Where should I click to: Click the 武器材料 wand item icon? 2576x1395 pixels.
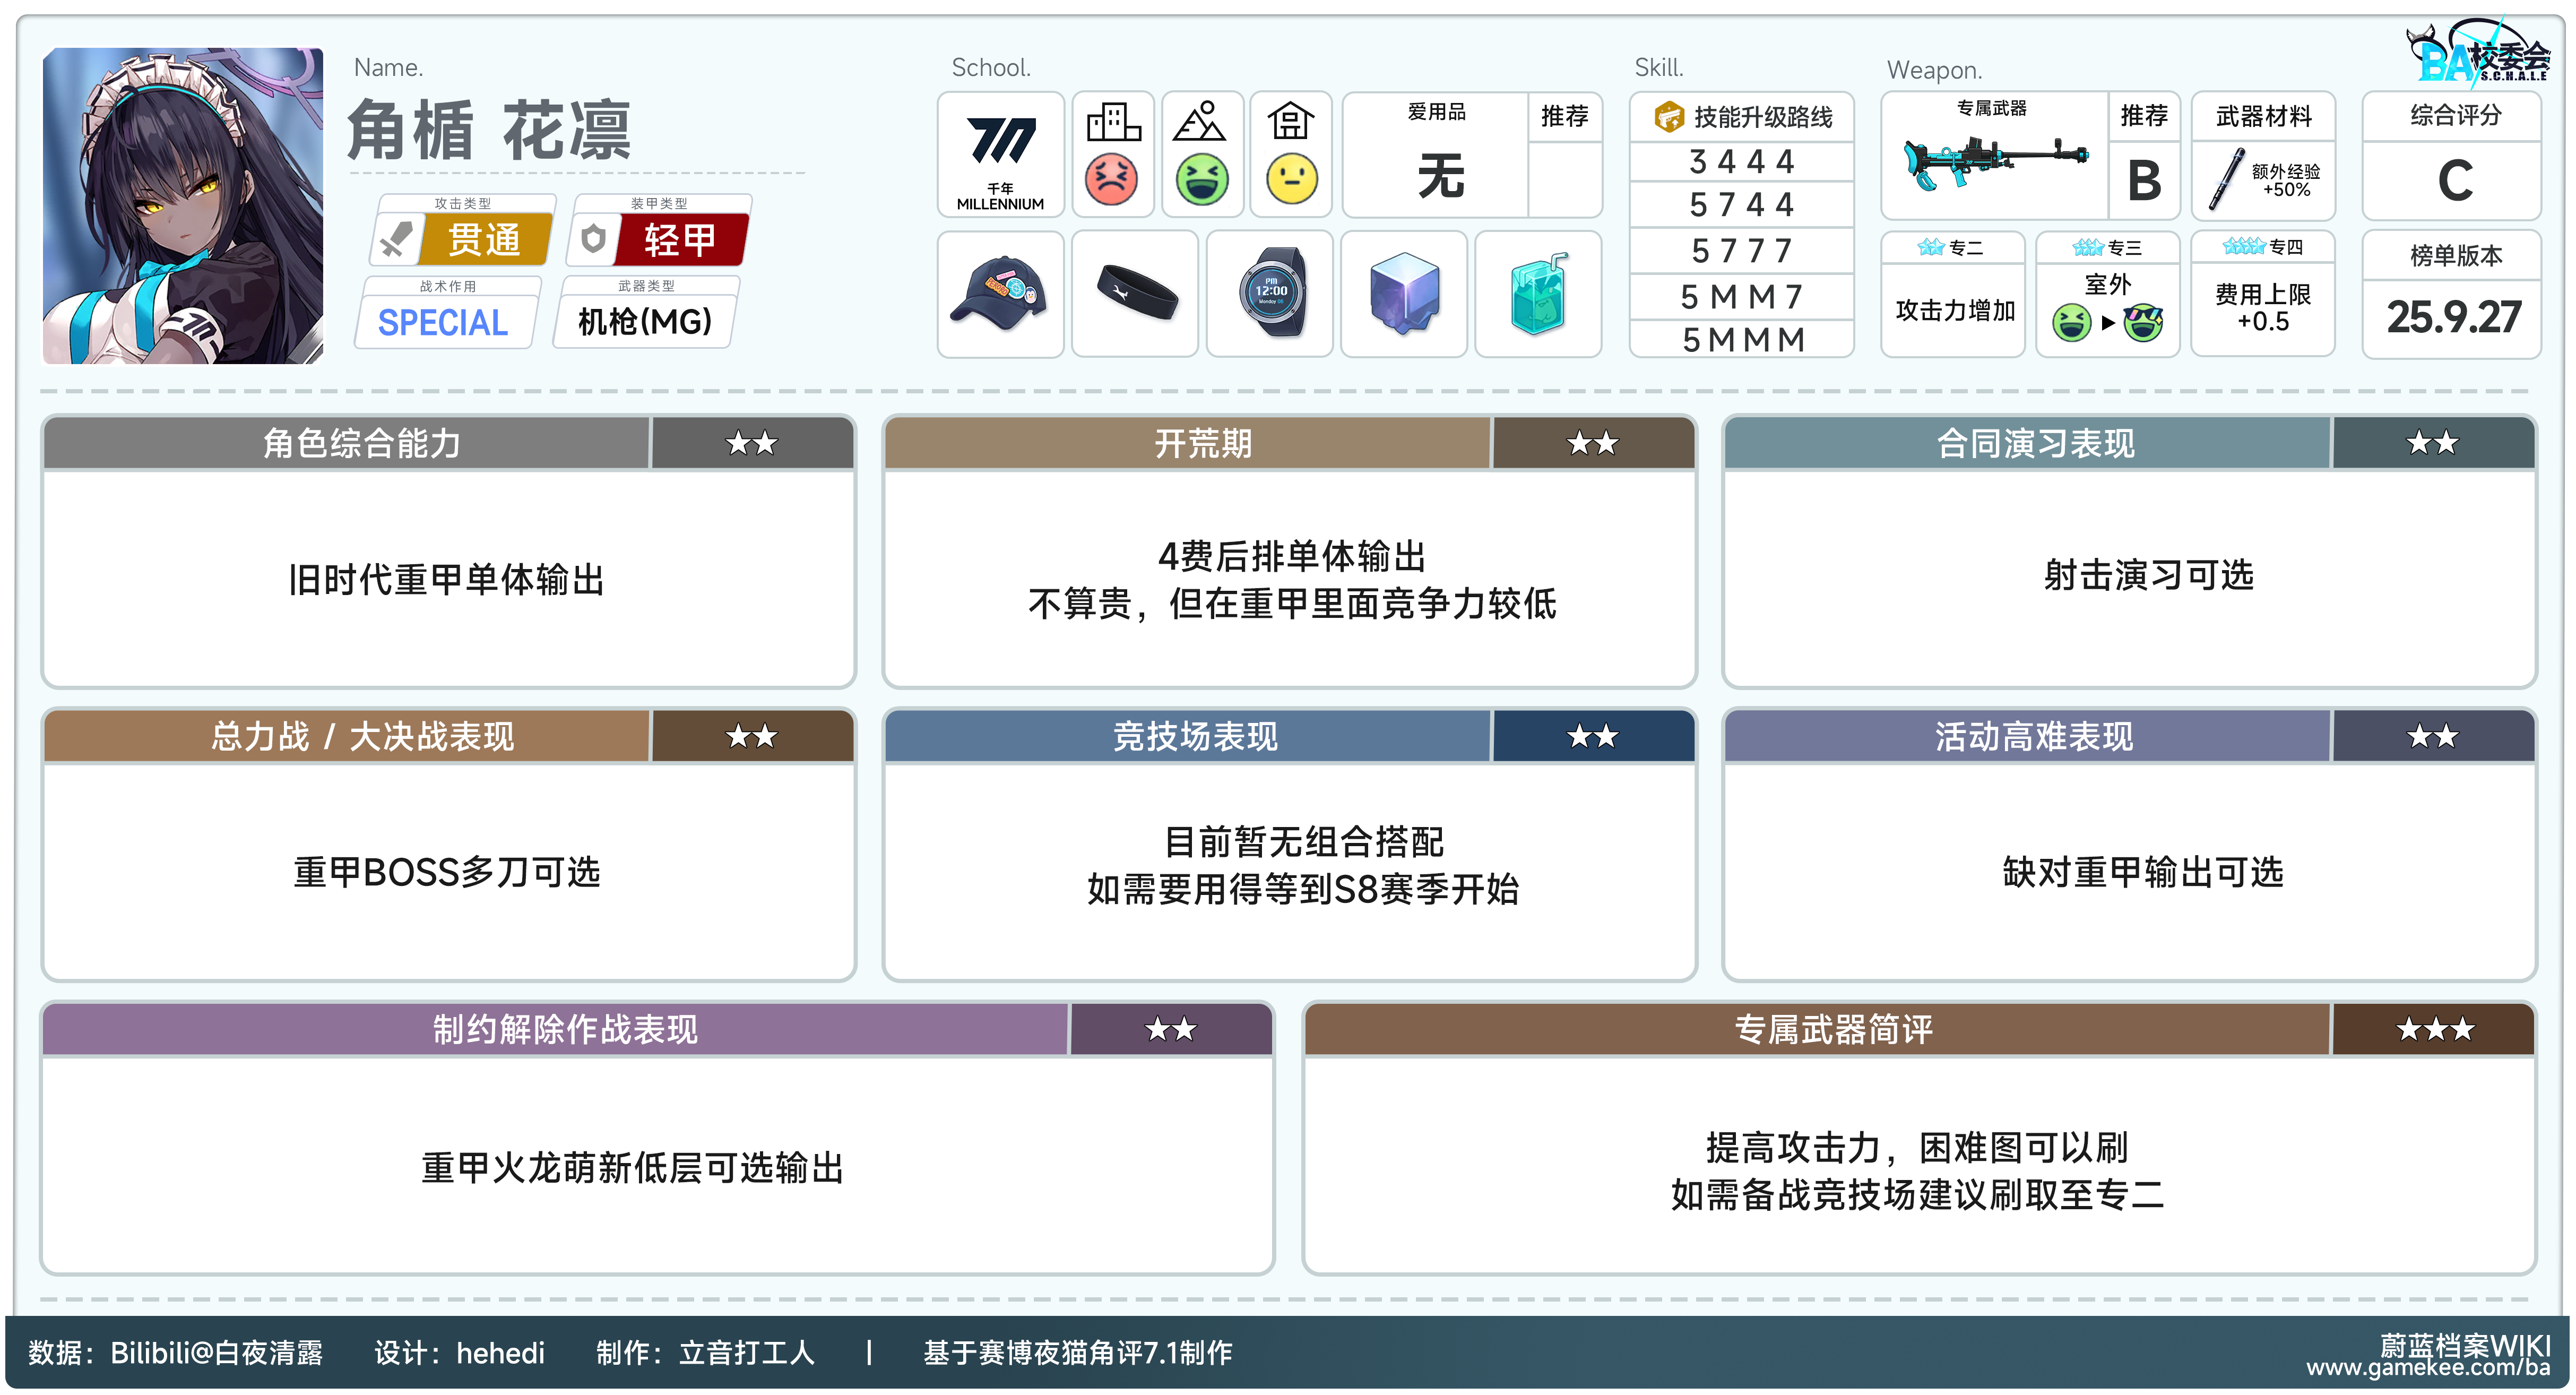pos(2226,179)
